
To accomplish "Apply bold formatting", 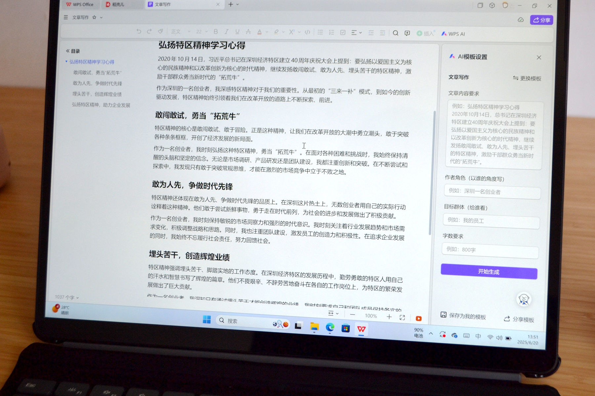I will pos(216,32).
